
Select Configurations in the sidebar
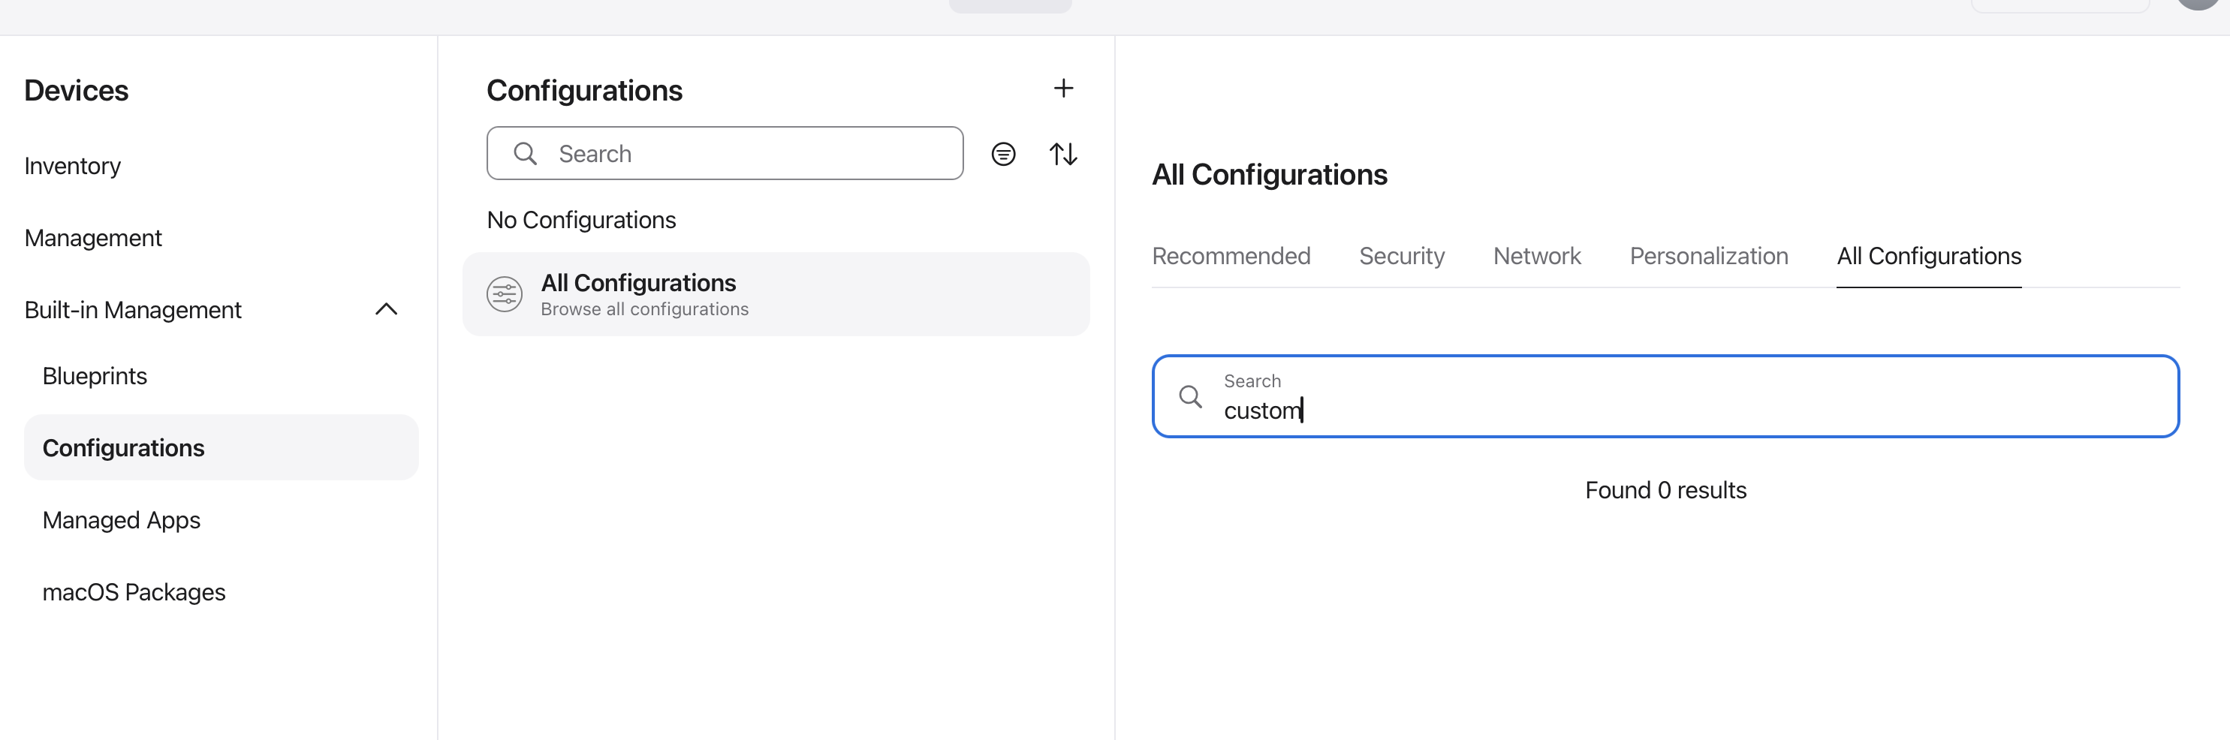point(124,447)
